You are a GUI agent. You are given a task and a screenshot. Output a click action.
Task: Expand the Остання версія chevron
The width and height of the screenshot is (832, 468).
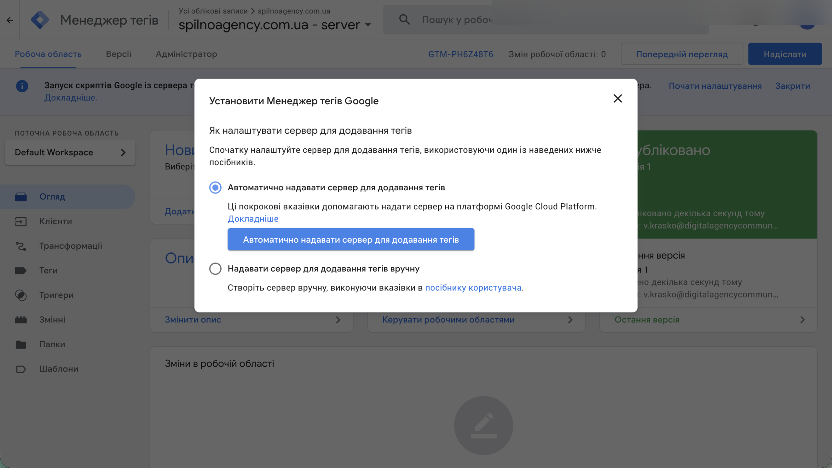(802, 320)
